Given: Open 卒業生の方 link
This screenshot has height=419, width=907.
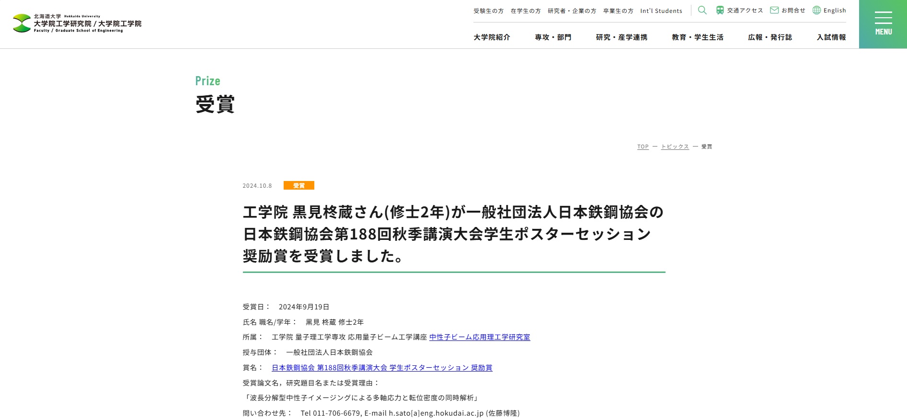Looking at the screenshot, I should [x=618, y=11].
